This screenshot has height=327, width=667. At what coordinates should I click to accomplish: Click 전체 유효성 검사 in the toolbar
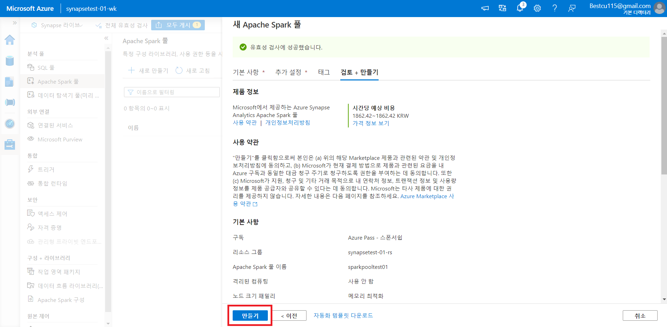(122, 25)
